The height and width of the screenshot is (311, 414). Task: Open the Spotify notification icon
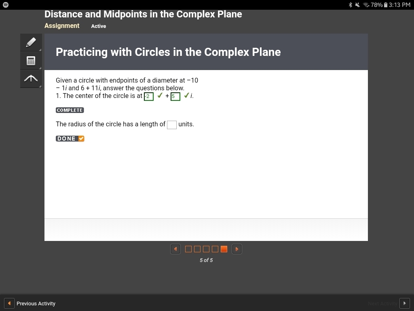[6, 5]
